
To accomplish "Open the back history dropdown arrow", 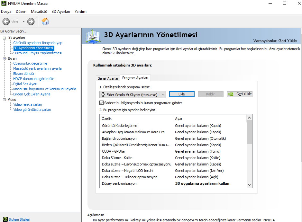I will tap(23, 22).
